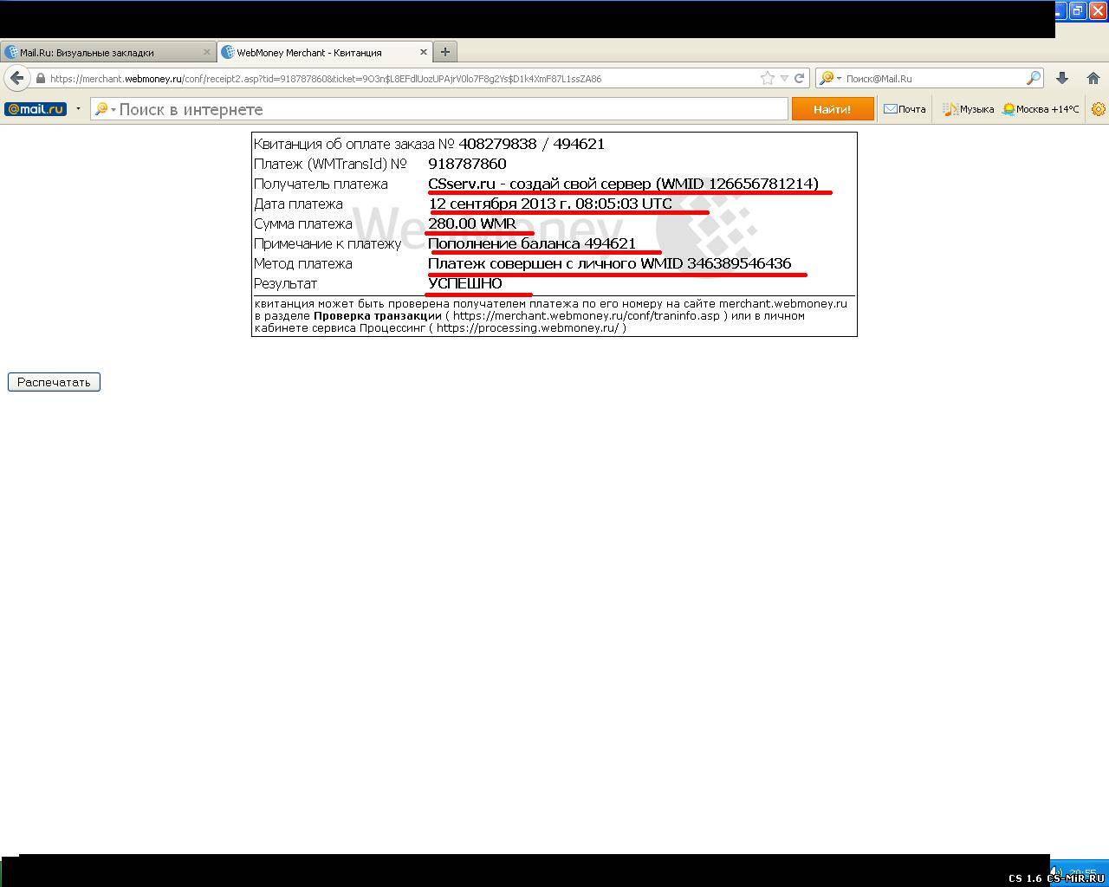The height and width of the screenshot is (887, 1109).
Task: Open the toolbar settings gear icon
Action: (1099, 109)
